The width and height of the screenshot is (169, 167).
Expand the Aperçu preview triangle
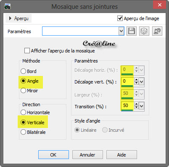point(10,18)
